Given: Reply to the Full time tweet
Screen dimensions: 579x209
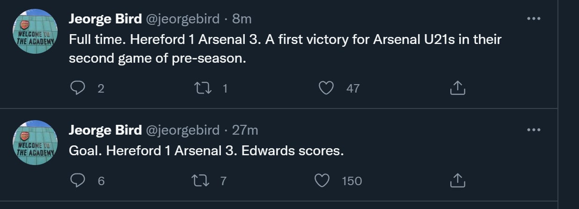Looking at the screenshot, I should point(77,88).
